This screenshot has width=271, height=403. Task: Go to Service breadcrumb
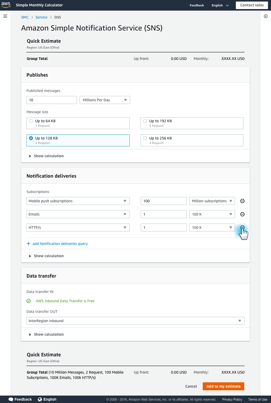click(x=41, y=17)
